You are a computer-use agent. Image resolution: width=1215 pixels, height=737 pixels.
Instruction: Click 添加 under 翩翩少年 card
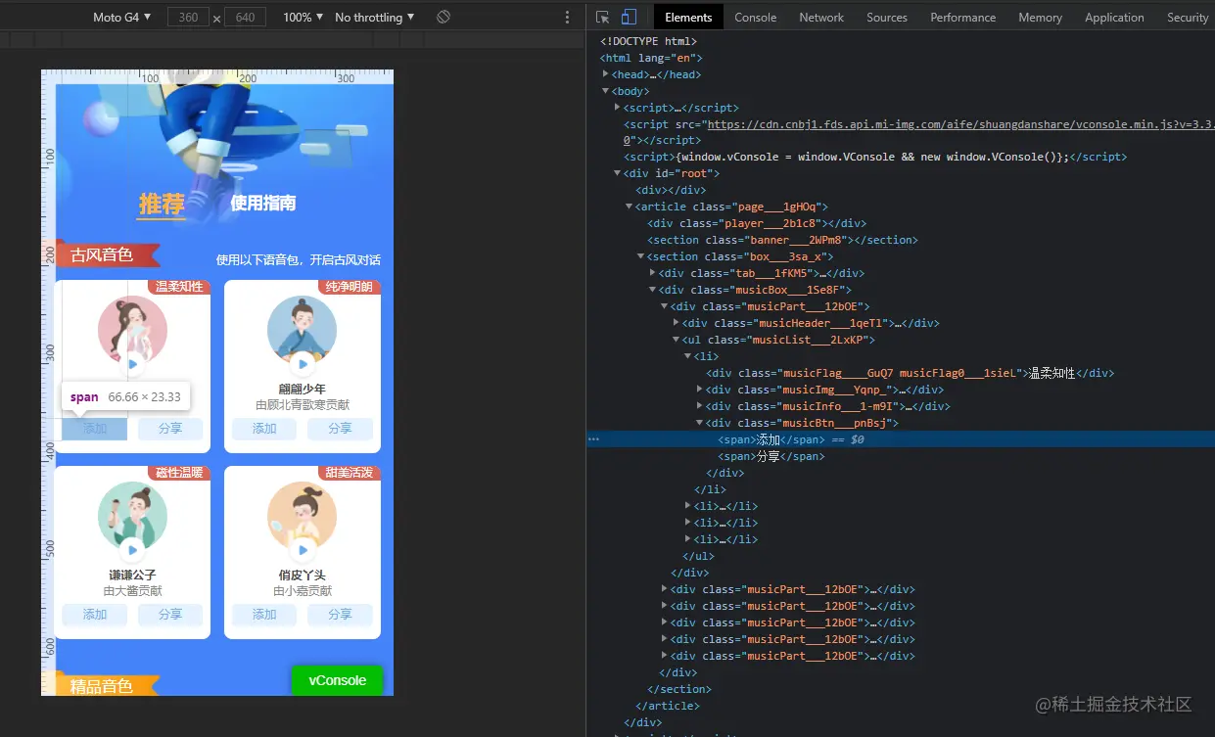click(264, 429)
